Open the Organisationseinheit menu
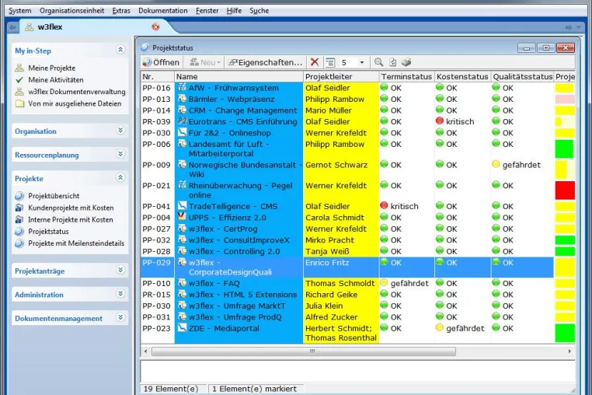Viewport: 592px width, 395px height. 71,11
